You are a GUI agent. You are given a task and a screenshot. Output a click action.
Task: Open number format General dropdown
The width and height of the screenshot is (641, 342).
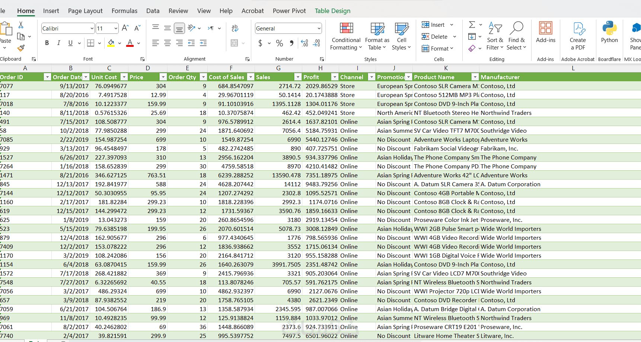319,28
